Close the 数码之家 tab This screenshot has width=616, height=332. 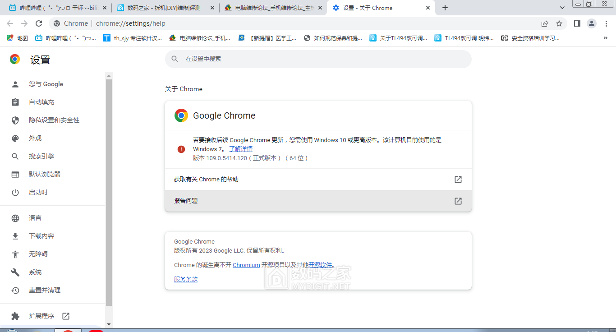coord(212,8)
